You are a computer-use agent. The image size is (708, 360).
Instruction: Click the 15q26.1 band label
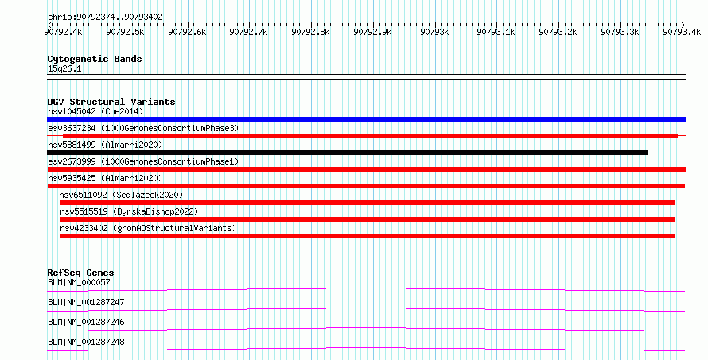(64, 69)
